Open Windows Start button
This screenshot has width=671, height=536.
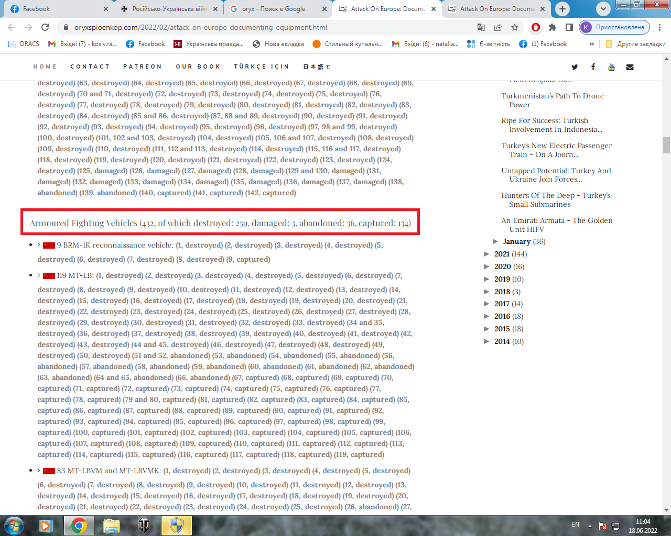click(x=14, y=525)
